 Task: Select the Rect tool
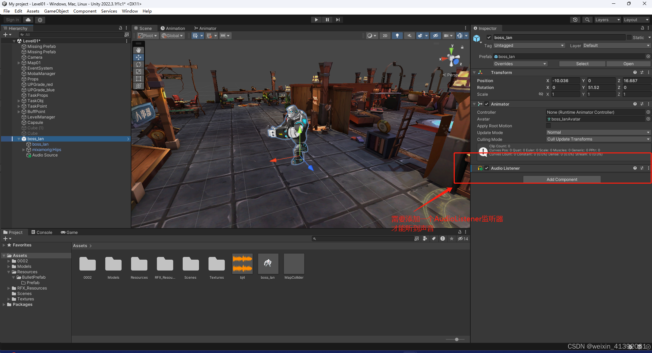pyautogui.click(x=139, y=79)
